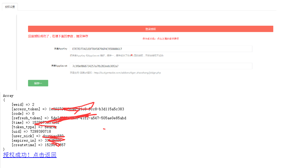Select the [weid] => 2 line

pyautogui.click(x=23, y=105)
